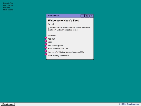
Task: Select the Welcome to Neon's Feed heading
Action: 63,21
